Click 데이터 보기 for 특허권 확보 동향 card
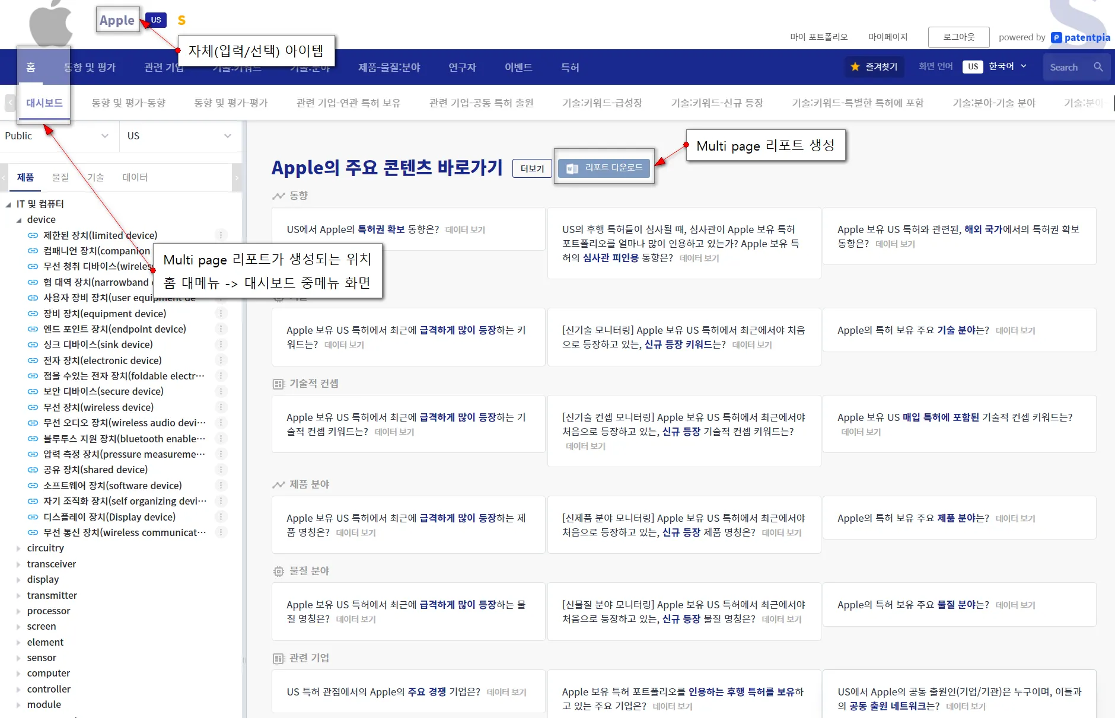Image resolution: width=1115 pixels, height=718 pixels. pyautogui.click(x=466, y=230)
